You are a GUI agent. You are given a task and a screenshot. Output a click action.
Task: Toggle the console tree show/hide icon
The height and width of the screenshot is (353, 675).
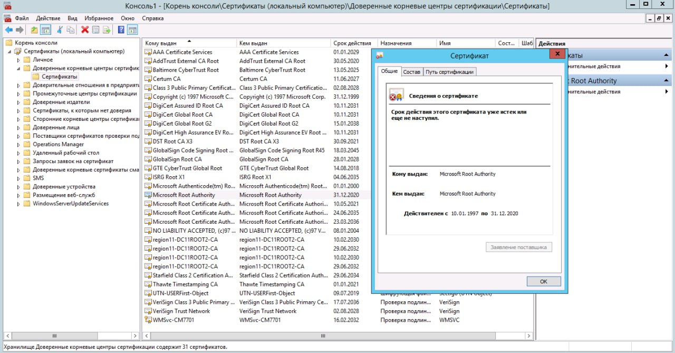tap(45, 30)
